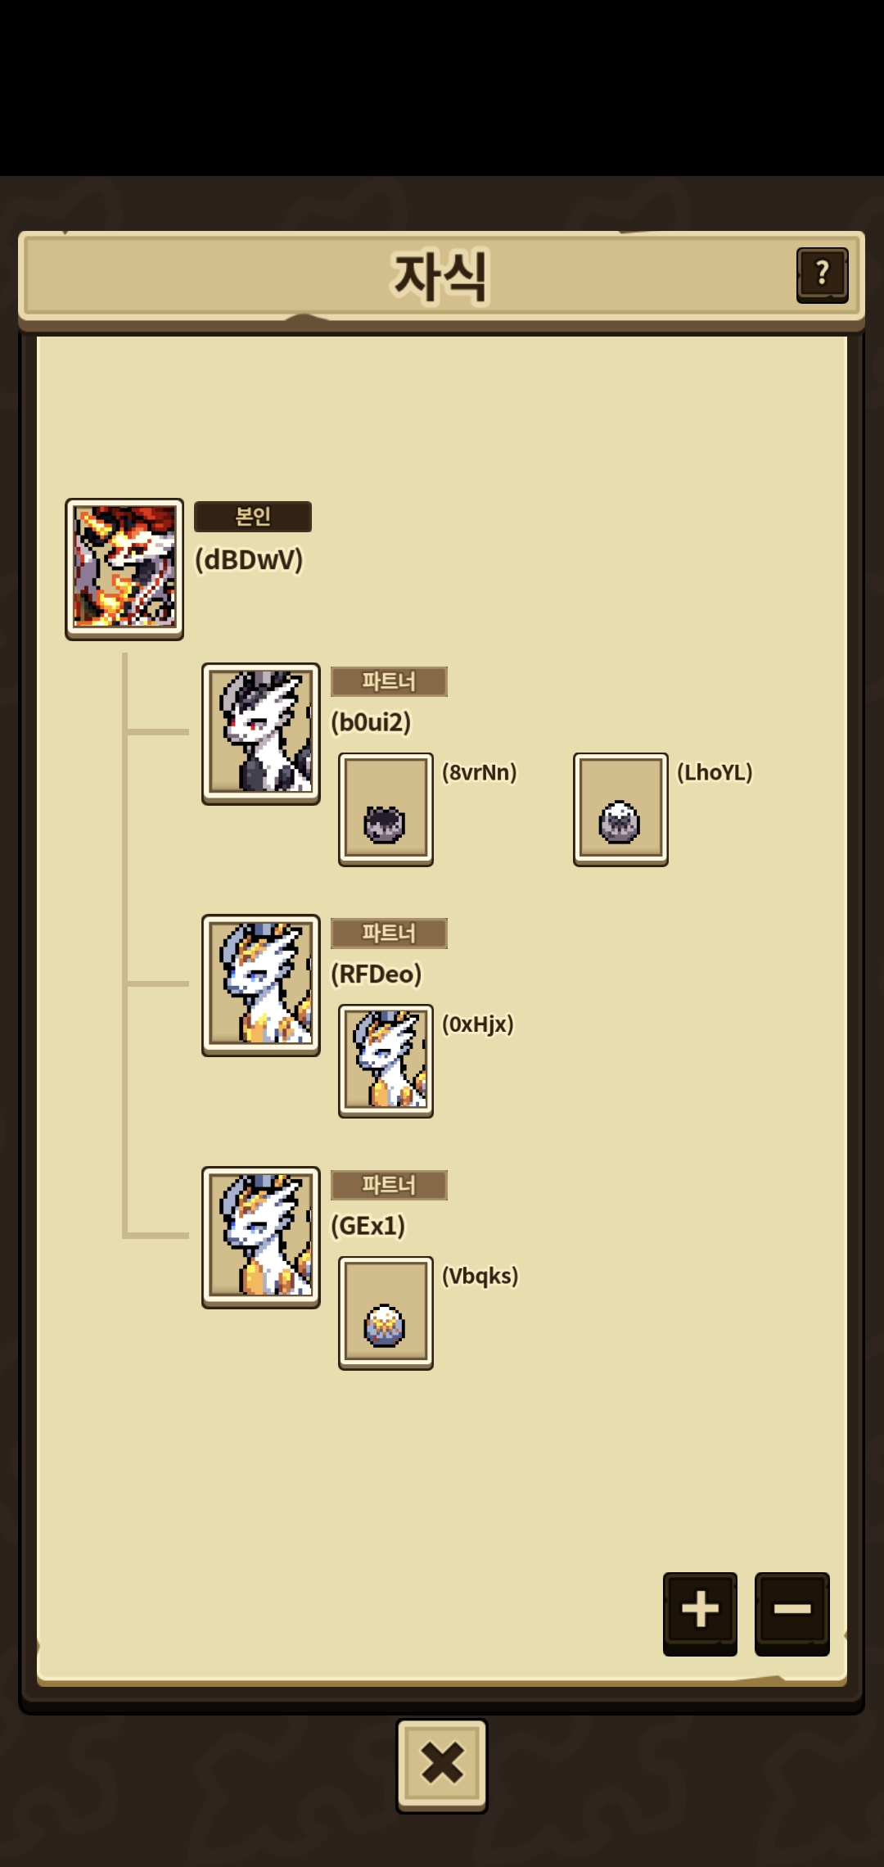Open child dragon 0xHjx portrait
The height and width of the screenshot is (1867, 884).
point(386,1061)
